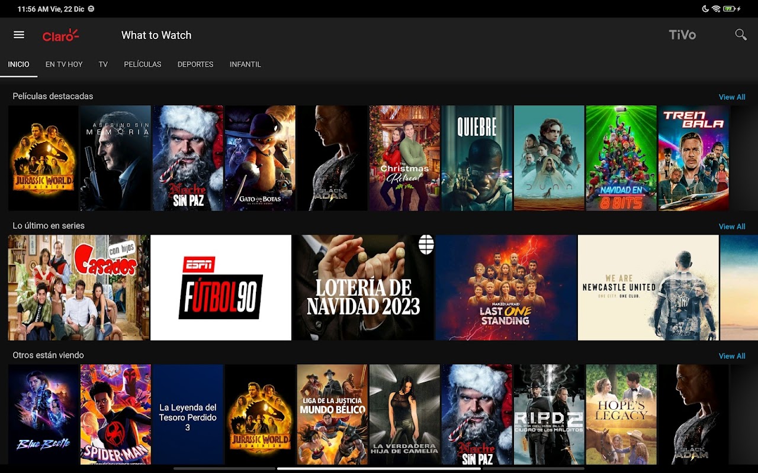Open the Blue Beetle poster
The image size is (758, 473).
click(x=43, y=414)
